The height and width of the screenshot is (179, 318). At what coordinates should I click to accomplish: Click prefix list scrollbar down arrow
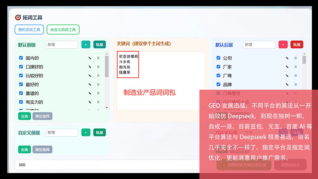point(107,108)
